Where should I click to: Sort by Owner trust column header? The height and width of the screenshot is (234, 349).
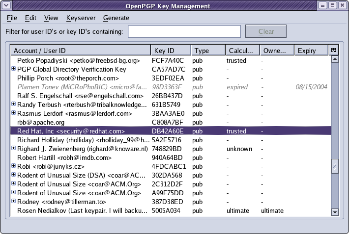click(x=277, y=51)
